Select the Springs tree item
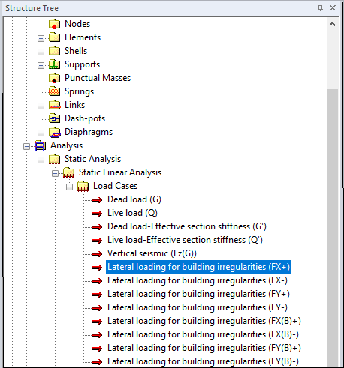The width and height of the screenshot is (344, 368). click(79, 91)
